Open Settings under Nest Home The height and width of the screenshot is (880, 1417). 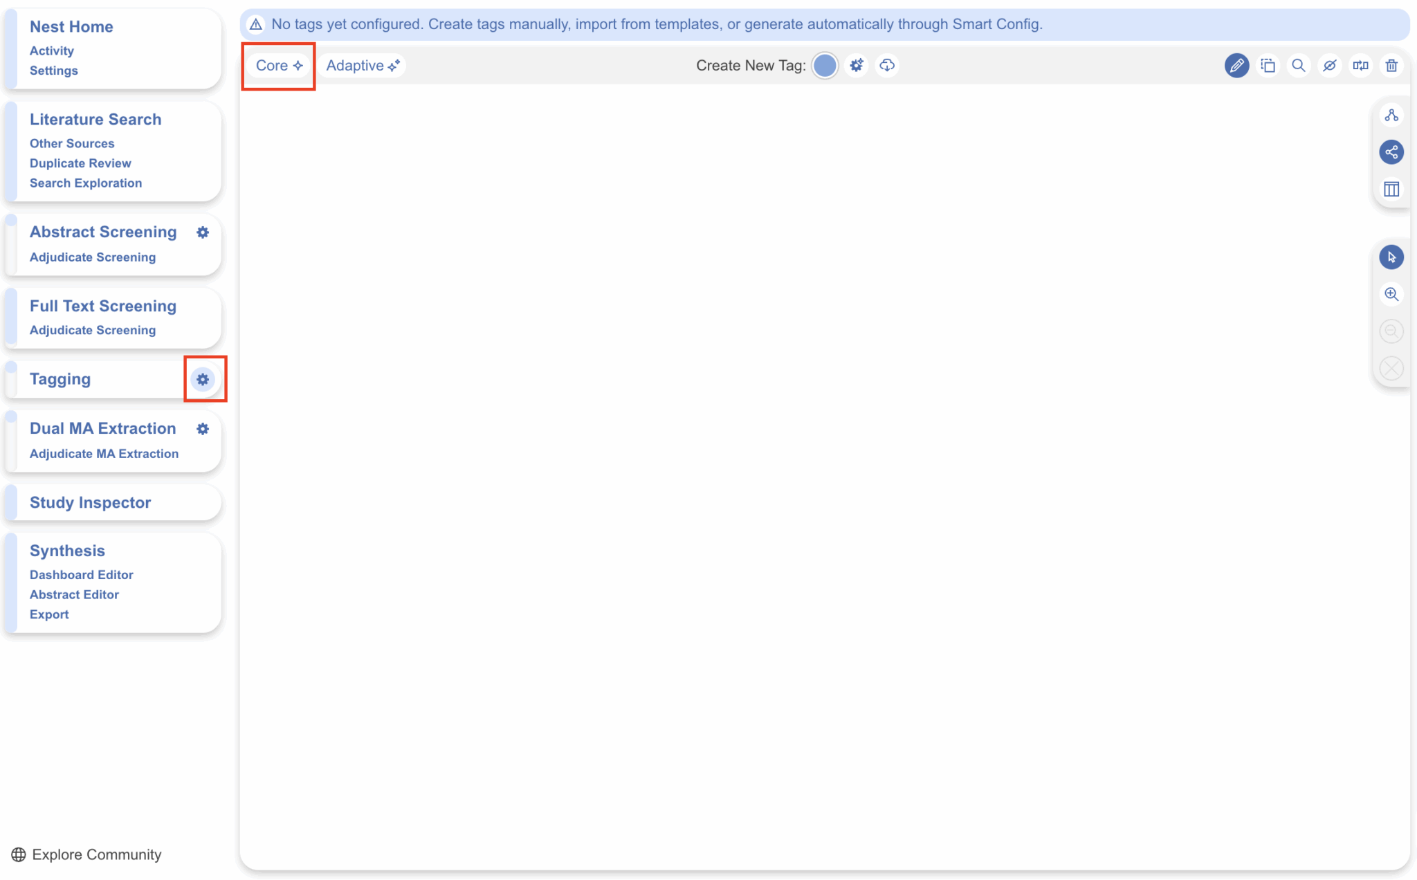54,71
